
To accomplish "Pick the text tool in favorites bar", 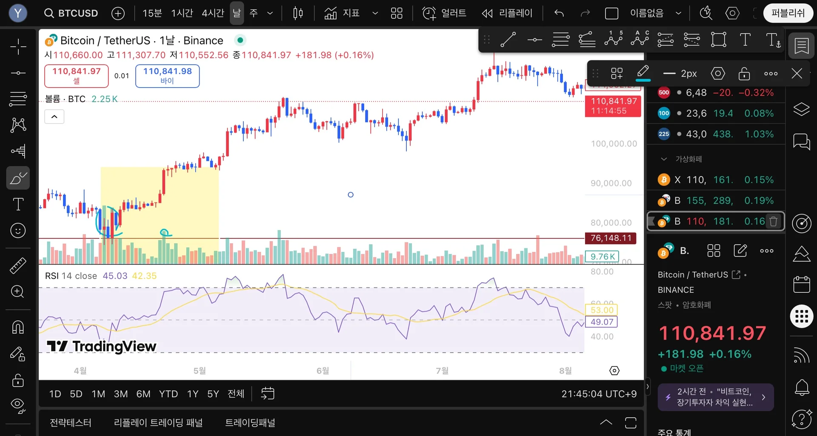I will click(745, 40).
